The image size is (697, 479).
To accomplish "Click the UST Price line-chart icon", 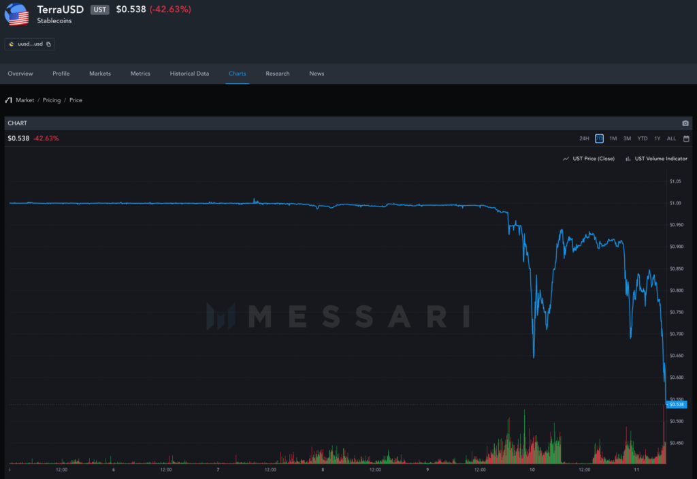I will click(566, 159).
